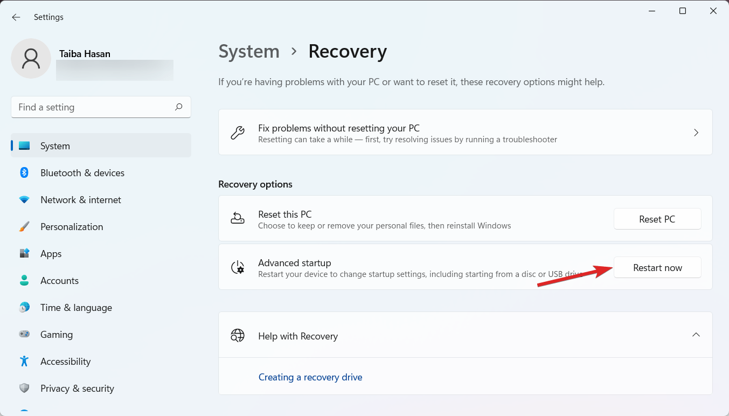The height and width of the screenshot is (416, 729).
Task: Click the Reset this PC icon
Action: pyautogui.click(x=238, y=218)
